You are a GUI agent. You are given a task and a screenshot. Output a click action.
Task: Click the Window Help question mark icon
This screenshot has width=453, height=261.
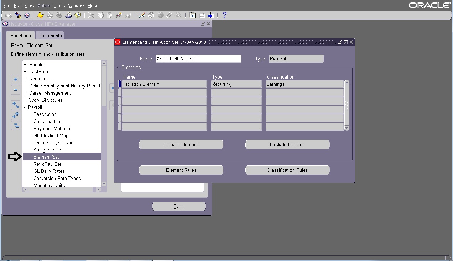[x=224, y=15]
